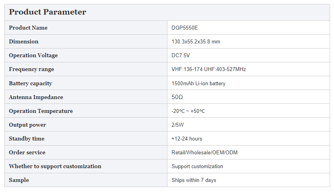Click the 2/5W output power value
Image resolution: width=334 pixels, height=193 pixels.
click(178, 125)
